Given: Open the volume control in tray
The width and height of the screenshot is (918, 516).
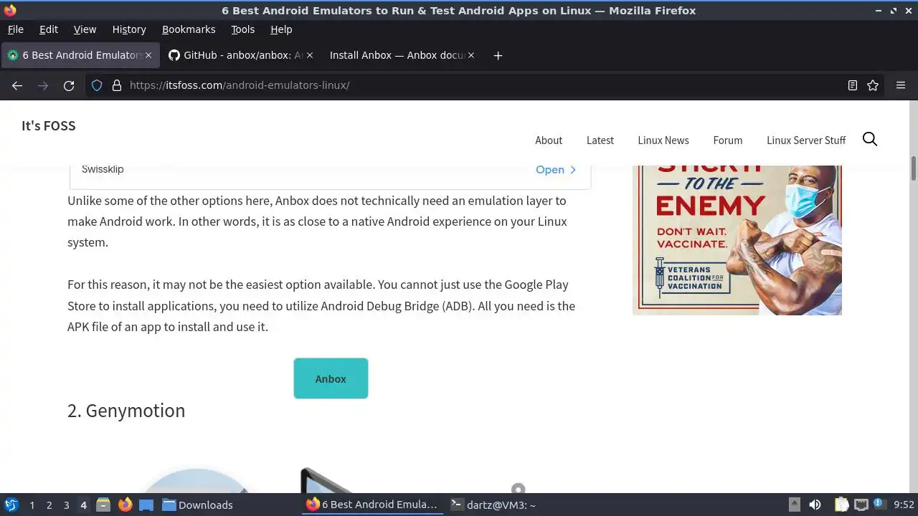Looking at the screenshot, I should point(815,505).
